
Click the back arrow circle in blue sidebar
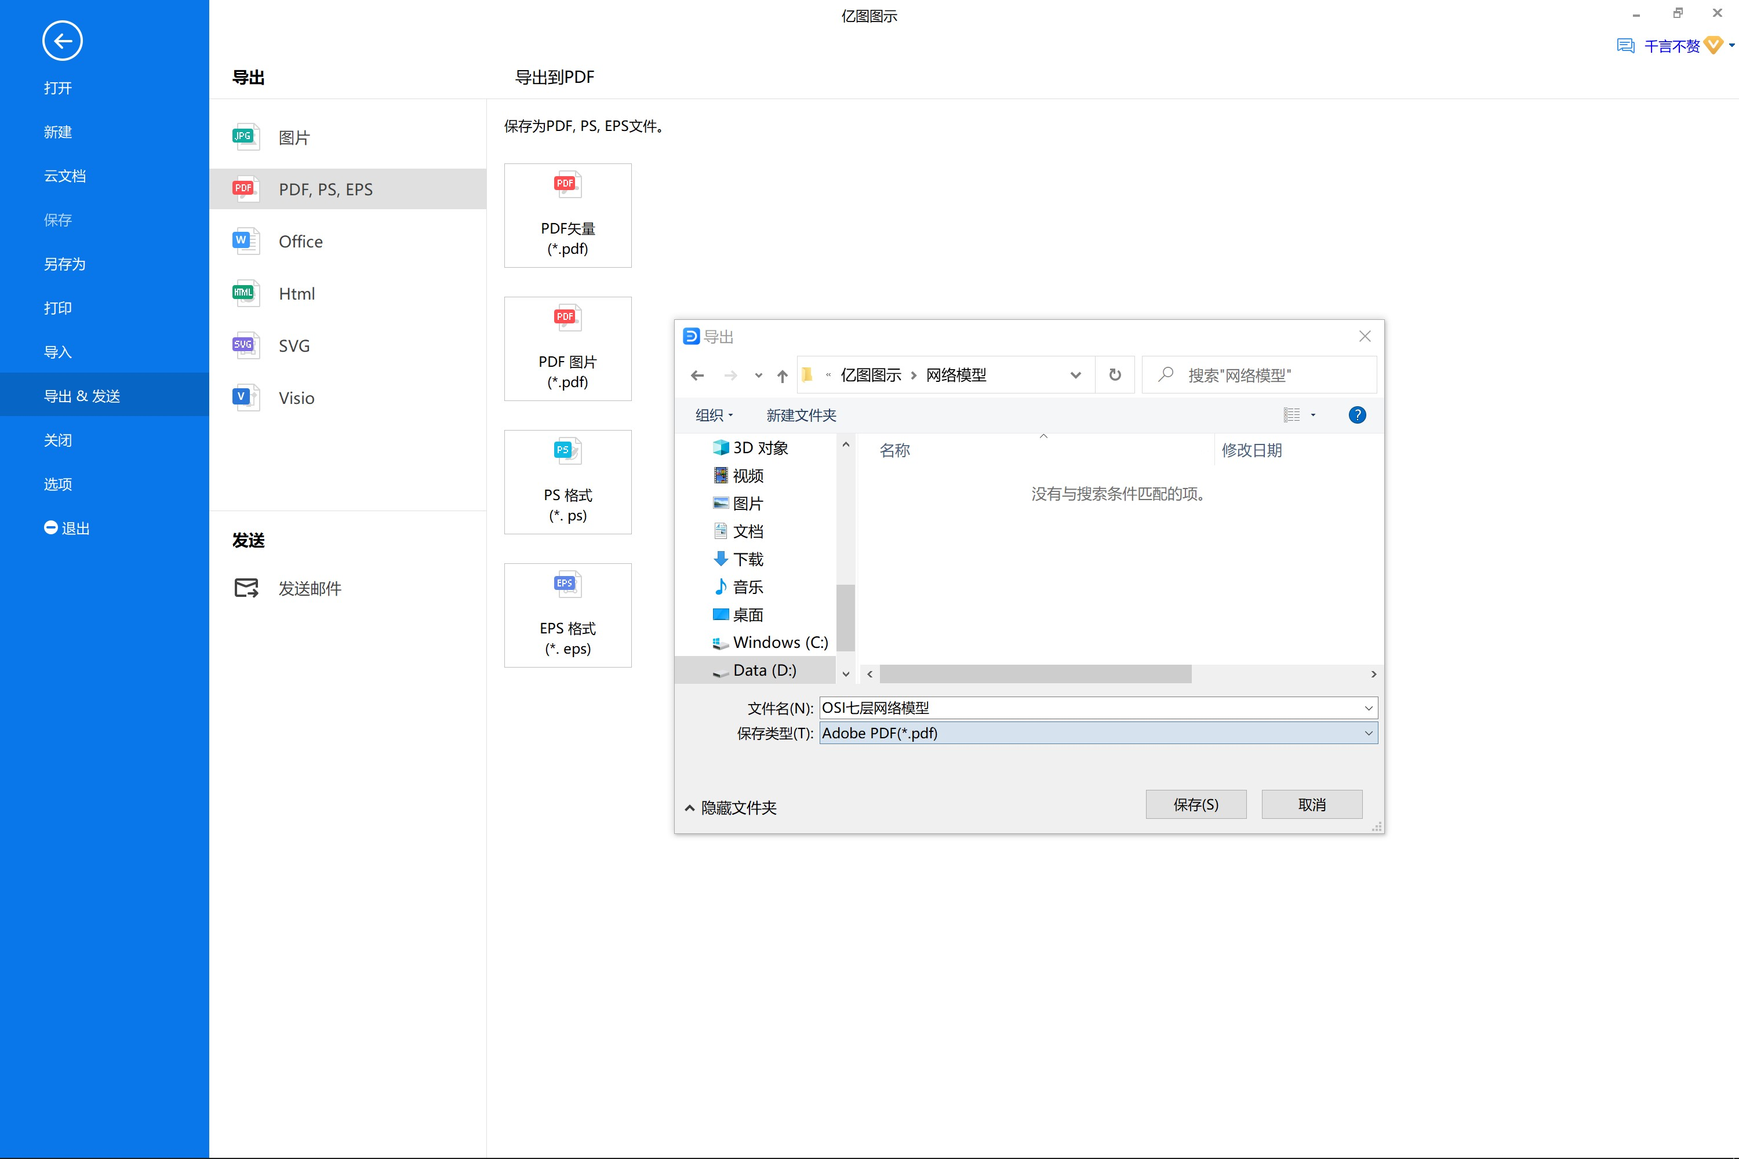point(62,41)
